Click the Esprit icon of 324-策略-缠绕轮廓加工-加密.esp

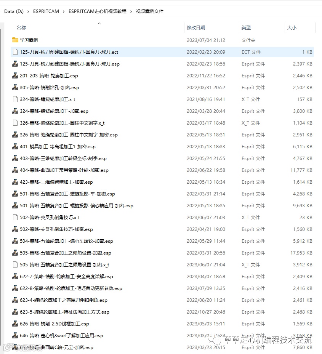[x=15, y=111]
